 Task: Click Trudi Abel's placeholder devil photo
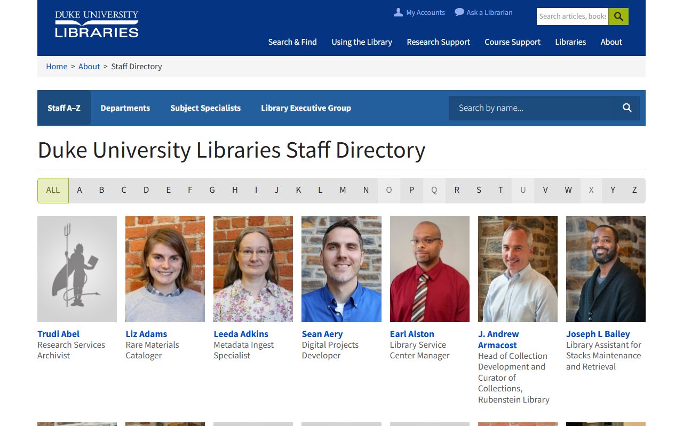(77, 269)
